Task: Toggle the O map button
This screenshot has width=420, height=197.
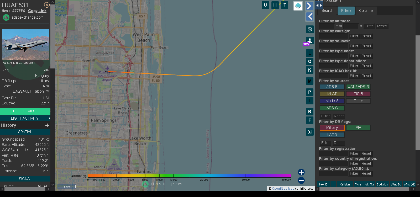Action: coord(310,62)
